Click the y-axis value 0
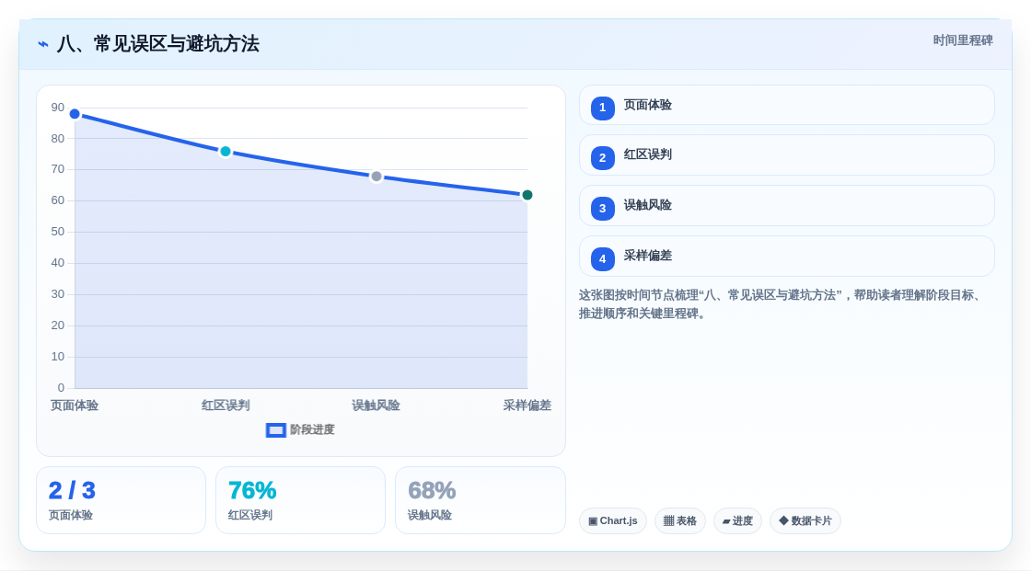 (61, 388)
